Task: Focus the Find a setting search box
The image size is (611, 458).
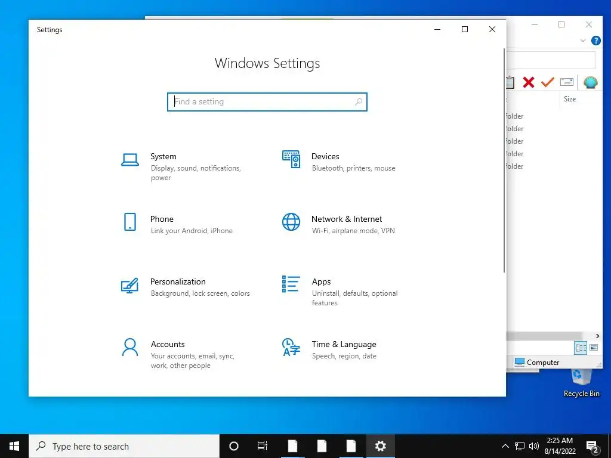Action: coord(267,101)
